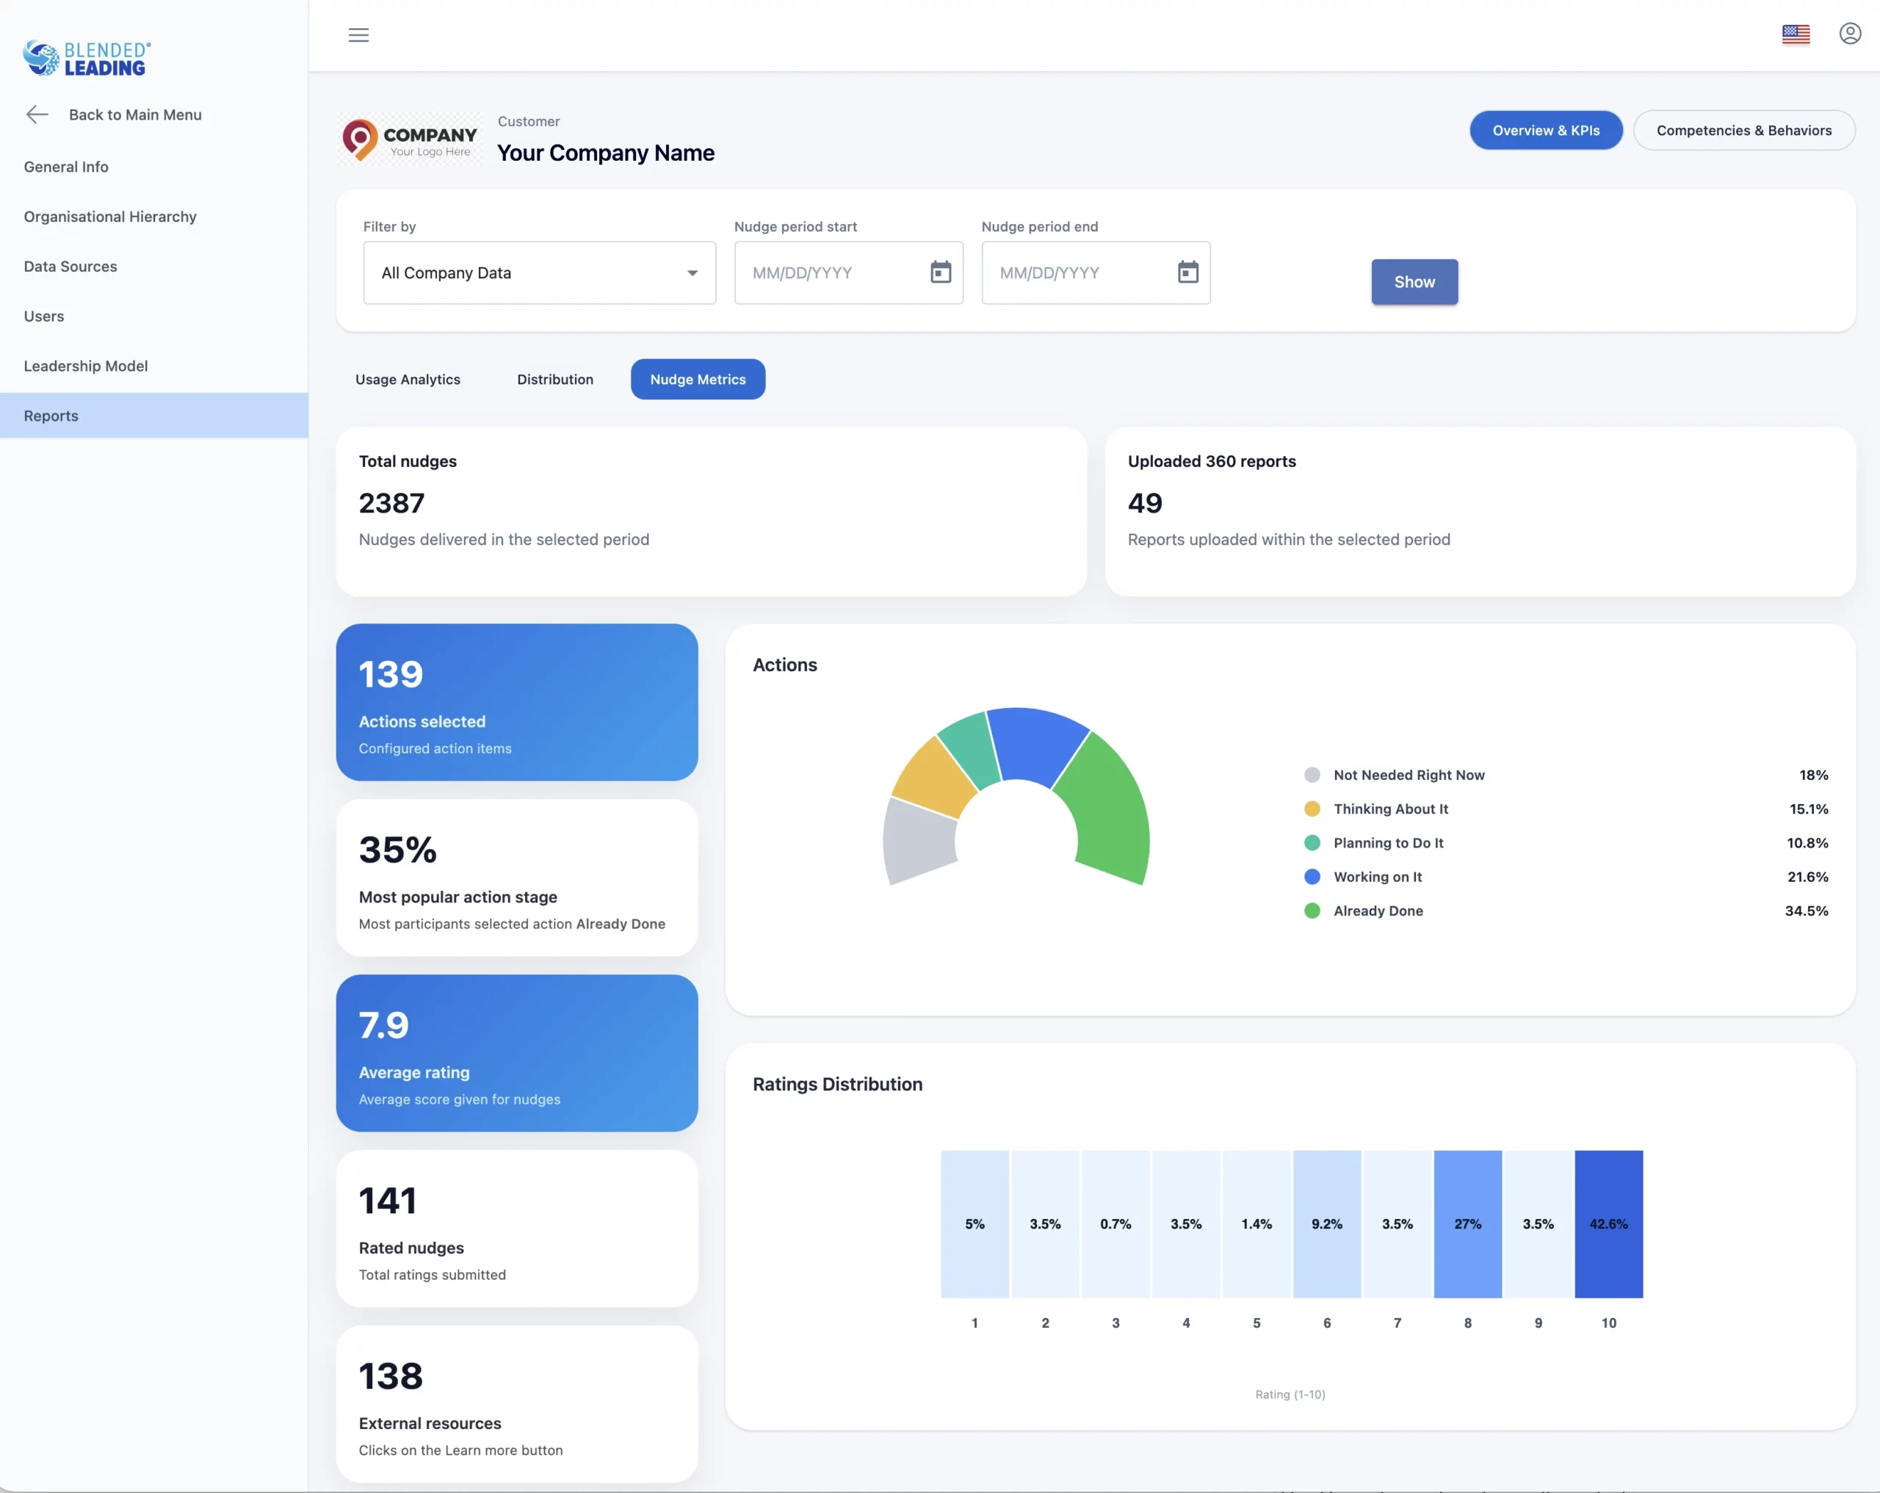Open Leadership Model sidebar item
The width and height of the screenshot is (1880, 1493).
click(85, 366)
